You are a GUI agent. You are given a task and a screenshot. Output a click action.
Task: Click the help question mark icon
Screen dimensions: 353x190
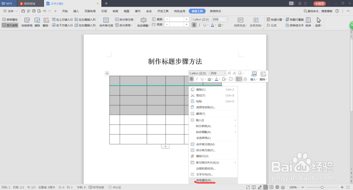click(337, 11)
